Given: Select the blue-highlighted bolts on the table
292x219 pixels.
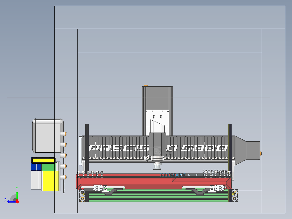Looking at the screenshot, I should click(172, 175).
